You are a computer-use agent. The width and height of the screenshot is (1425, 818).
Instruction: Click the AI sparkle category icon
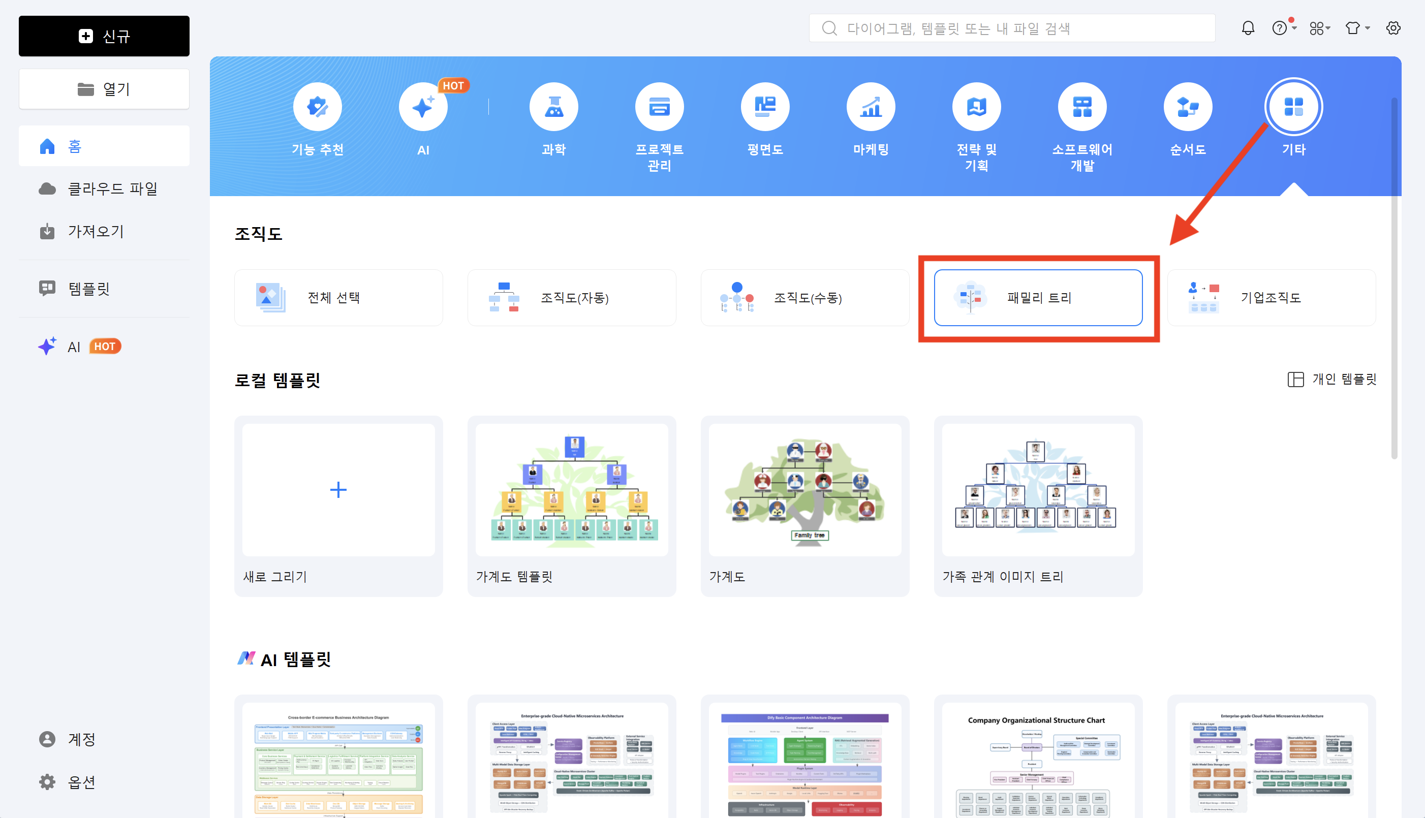tap(422, 107)
